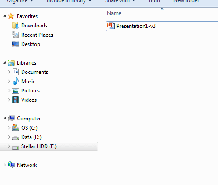Click the Network globe icon
This screenshot has height=185, width=218.
point(11,165)
